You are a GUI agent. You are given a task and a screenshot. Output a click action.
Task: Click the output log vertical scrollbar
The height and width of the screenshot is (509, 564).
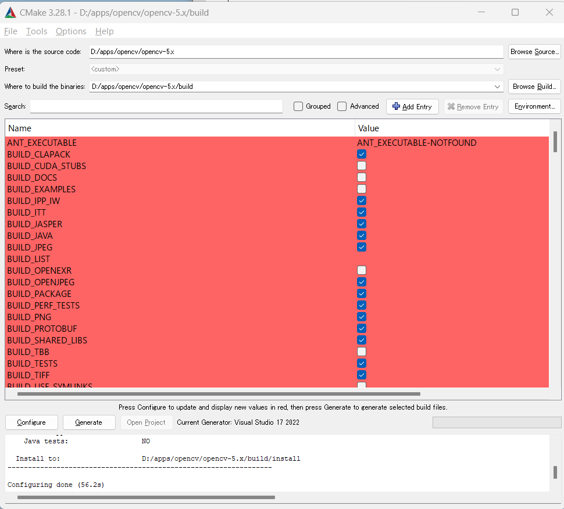click(x=555, y=472)
